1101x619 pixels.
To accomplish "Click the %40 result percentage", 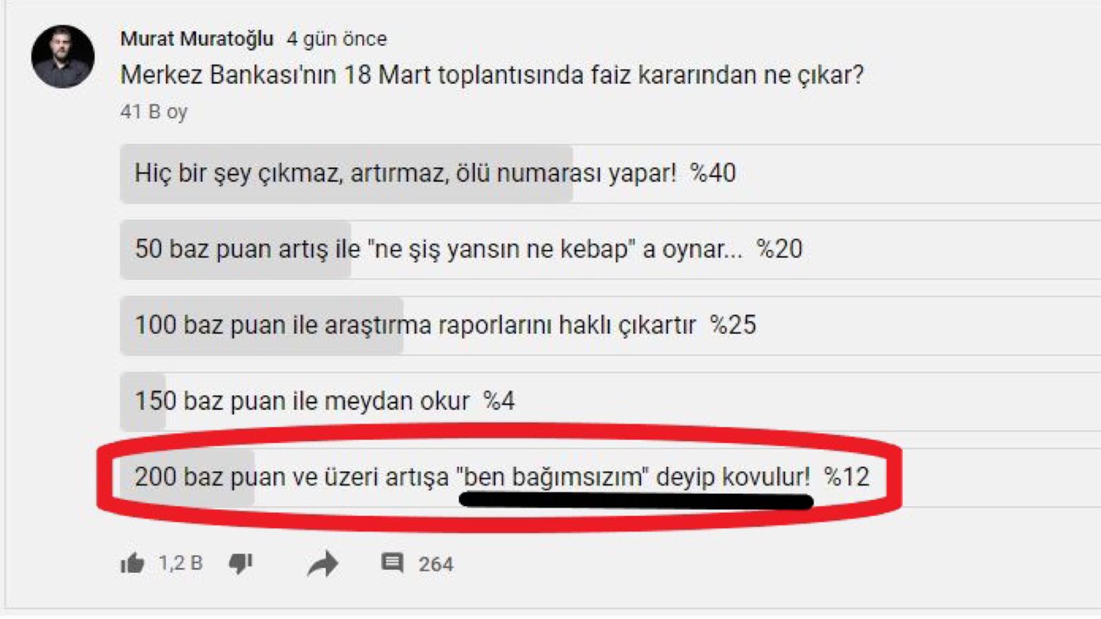I will (713, 173).
